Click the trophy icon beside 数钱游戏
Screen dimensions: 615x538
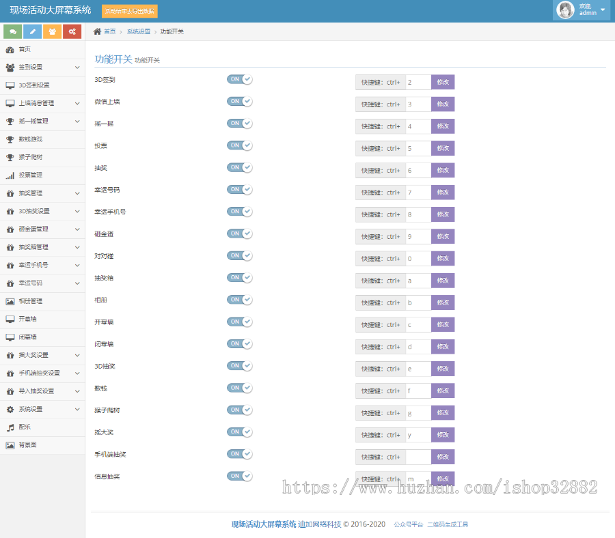tap(10, 139)
